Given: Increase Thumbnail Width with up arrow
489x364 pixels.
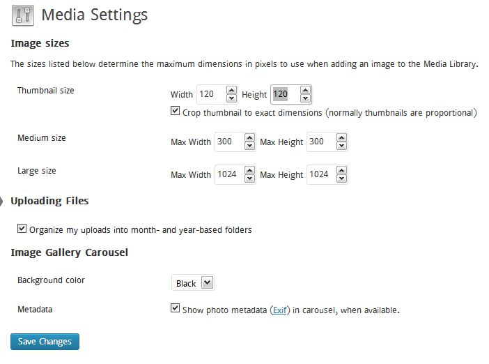Looking at the screenshot, I should coord(231,91).
